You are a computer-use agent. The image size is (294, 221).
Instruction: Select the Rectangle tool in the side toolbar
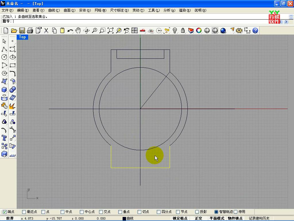click(x=13, y=65)
